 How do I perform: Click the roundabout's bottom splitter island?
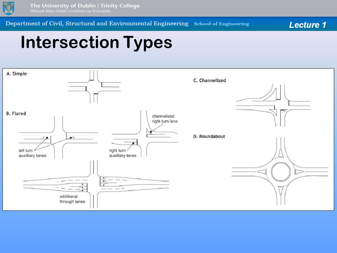(x=281, y=191)
